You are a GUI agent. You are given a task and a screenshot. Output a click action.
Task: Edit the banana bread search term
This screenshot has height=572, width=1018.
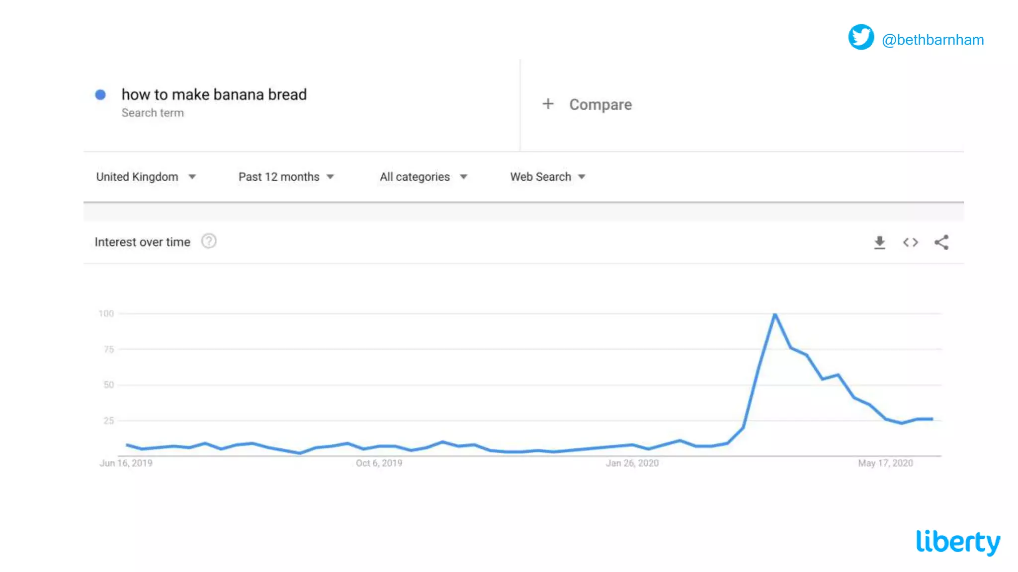click(214, 94)
